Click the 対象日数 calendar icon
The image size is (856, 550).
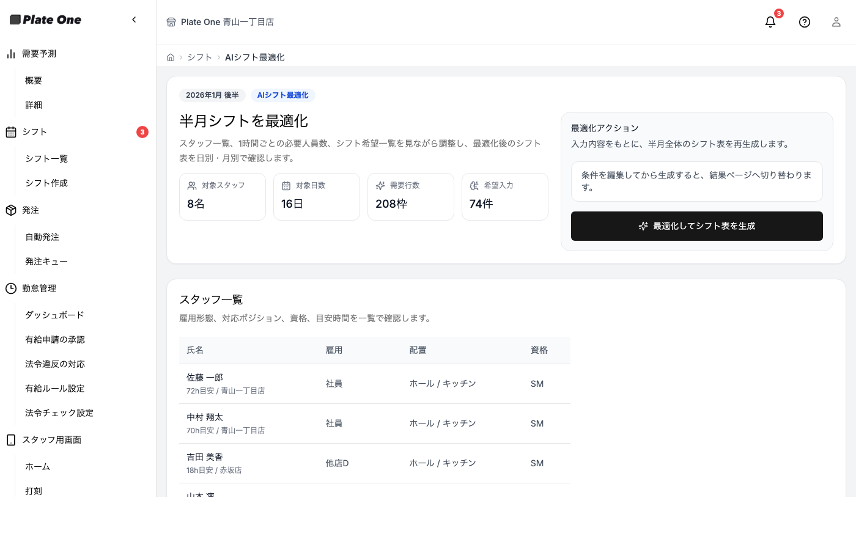[286, 186]
